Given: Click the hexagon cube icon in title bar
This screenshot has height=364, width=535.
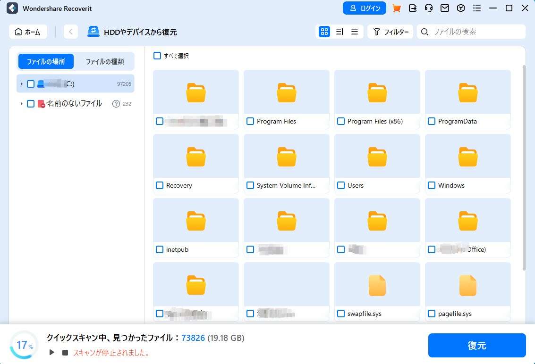Looking at the screenshot, I should coord(460,8).
